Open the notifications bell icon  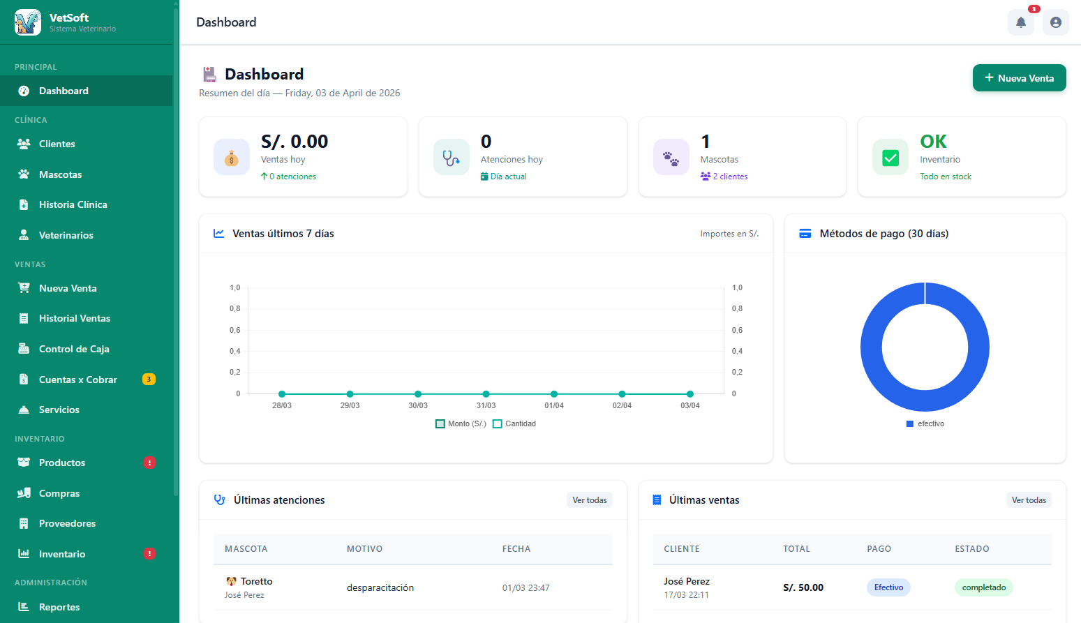1020,22
